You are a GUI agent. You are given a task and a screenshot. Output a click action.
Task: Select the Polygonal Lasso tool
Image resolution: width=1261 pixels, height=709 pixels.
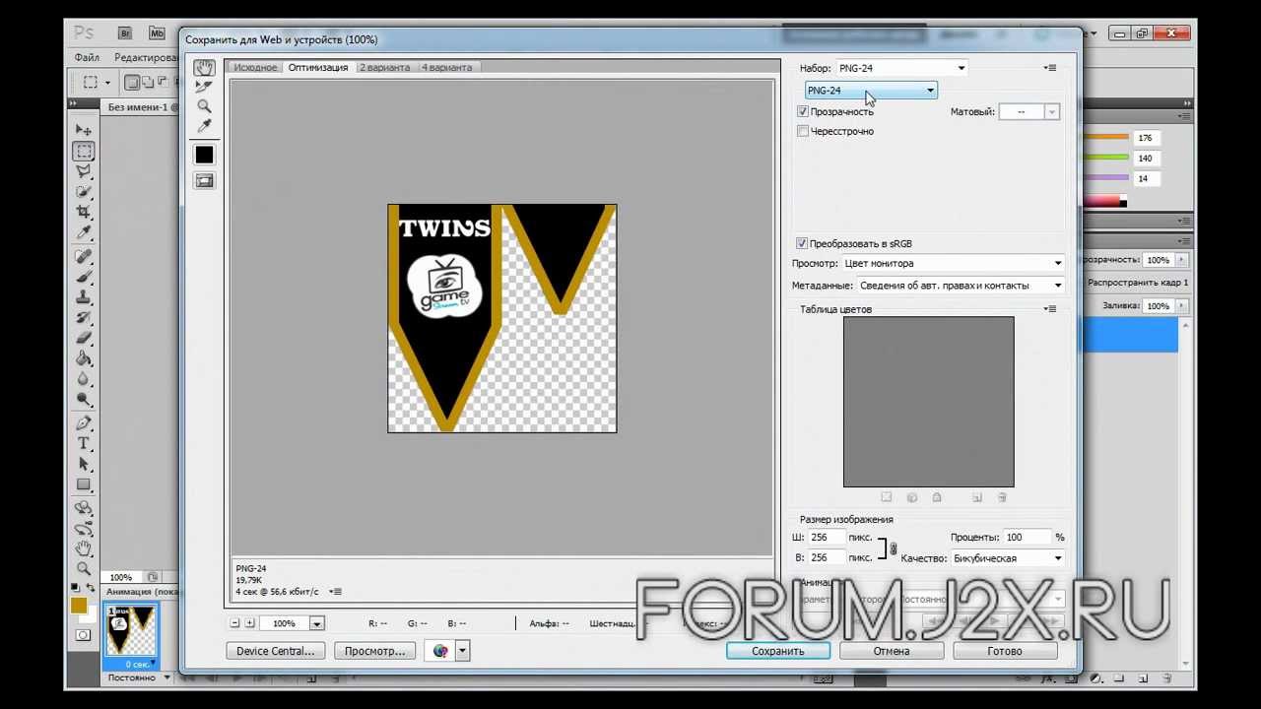click(84, 171)
